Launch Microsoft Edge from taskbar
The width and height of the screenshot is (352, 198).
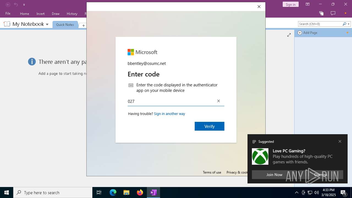point(113,193)
